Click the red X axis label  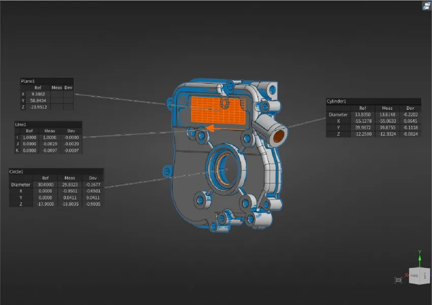(x=406, y=275)
